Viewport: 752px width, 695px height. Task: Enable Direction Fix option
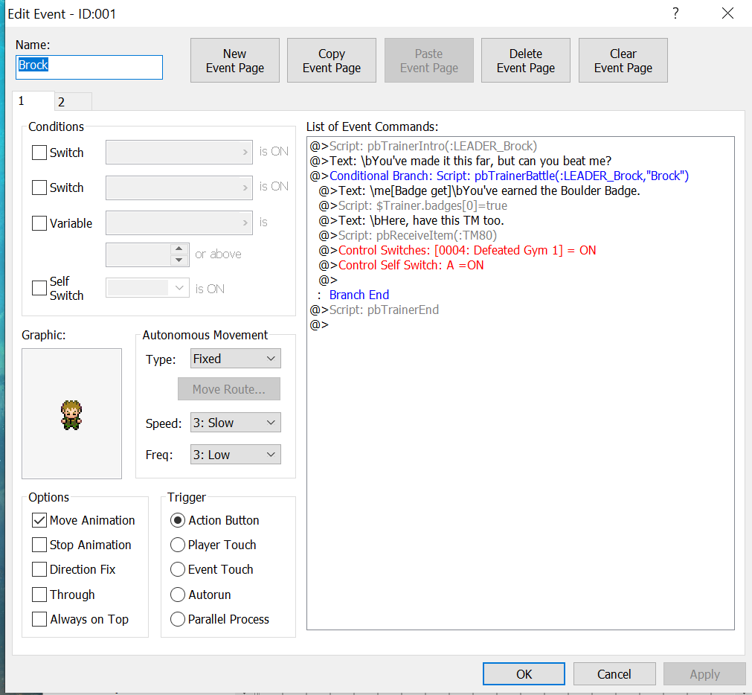click(x=39, y=569)
